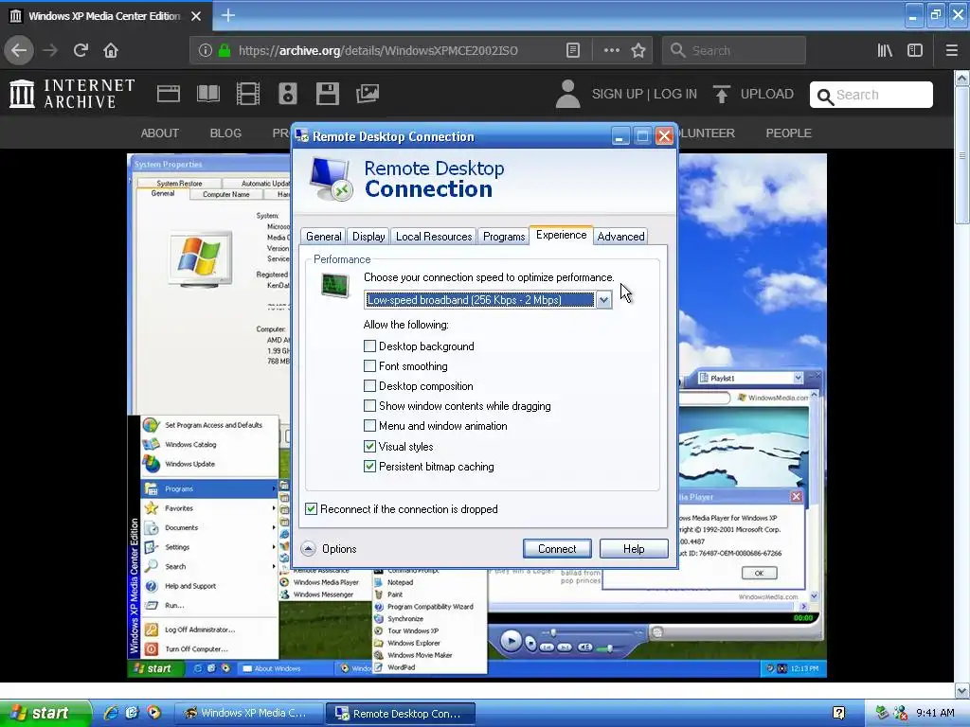Click the Windows start button on taskbar

pyautogui.click(x=45, y=713)
